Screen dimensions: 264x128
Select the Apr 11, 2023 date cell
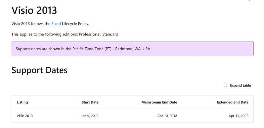coord(238,116)
